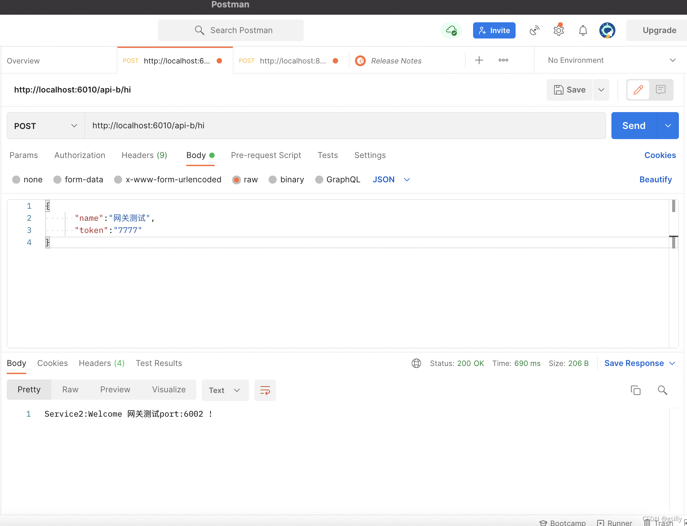Viewport: 687px width, 526px height.
Task: Select the form-data body type
Action: coord(58,180)
